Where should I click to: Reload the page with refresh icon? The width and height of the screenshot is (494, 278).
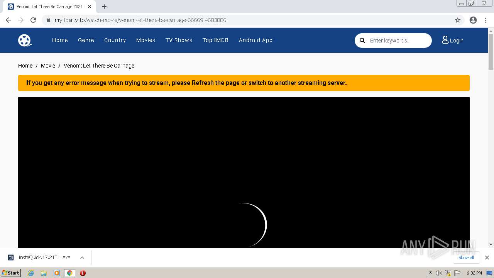pyautogui.click(x=33, y=20)
